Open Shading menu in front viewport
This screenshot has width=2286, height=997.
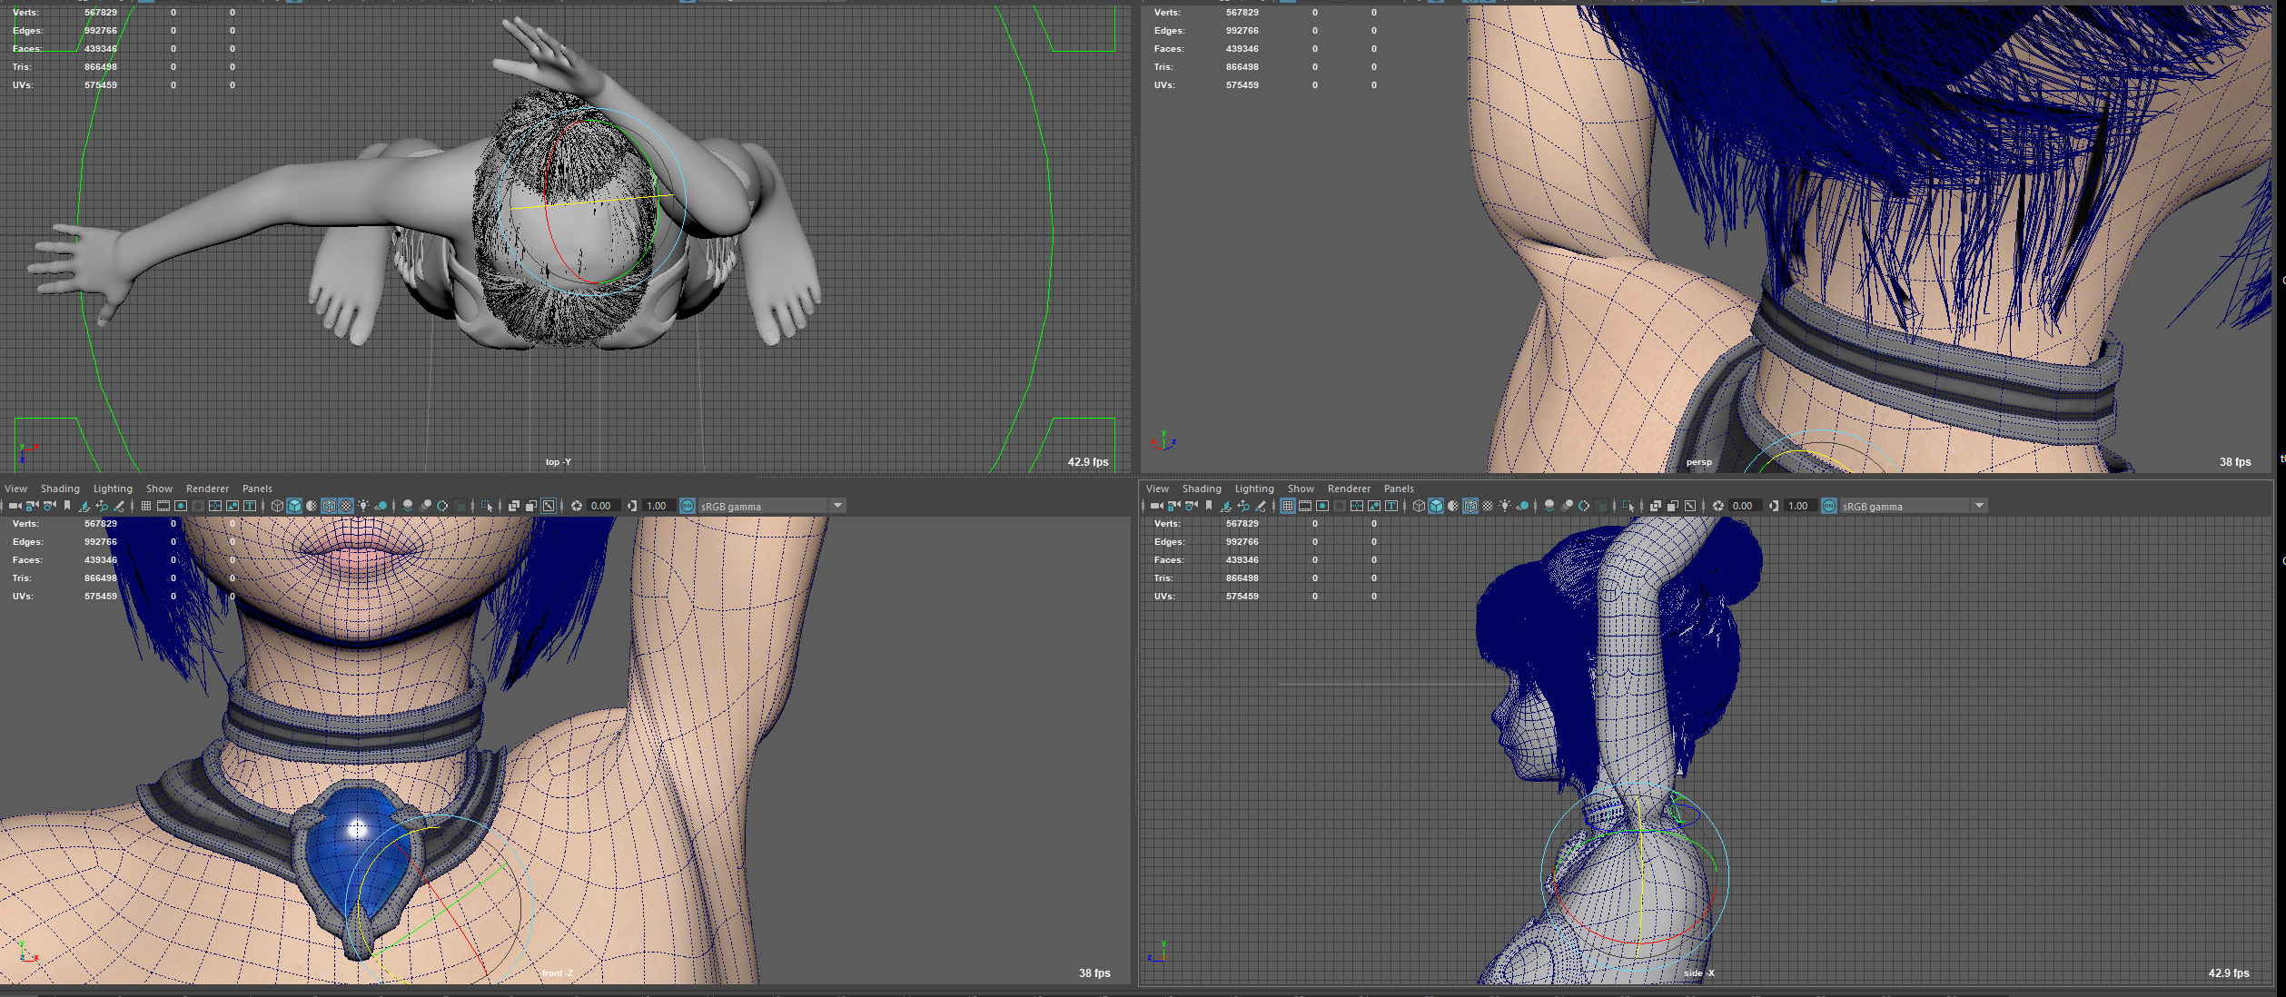[60, 489]
